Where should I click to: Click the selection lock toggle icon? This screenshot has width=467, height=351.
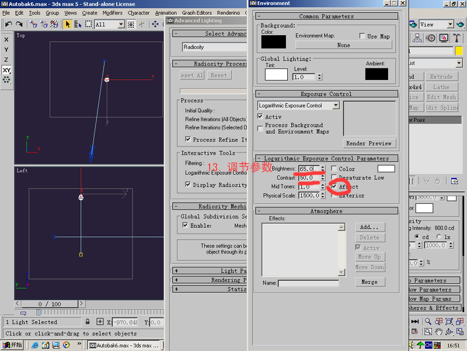pos(87,322)
